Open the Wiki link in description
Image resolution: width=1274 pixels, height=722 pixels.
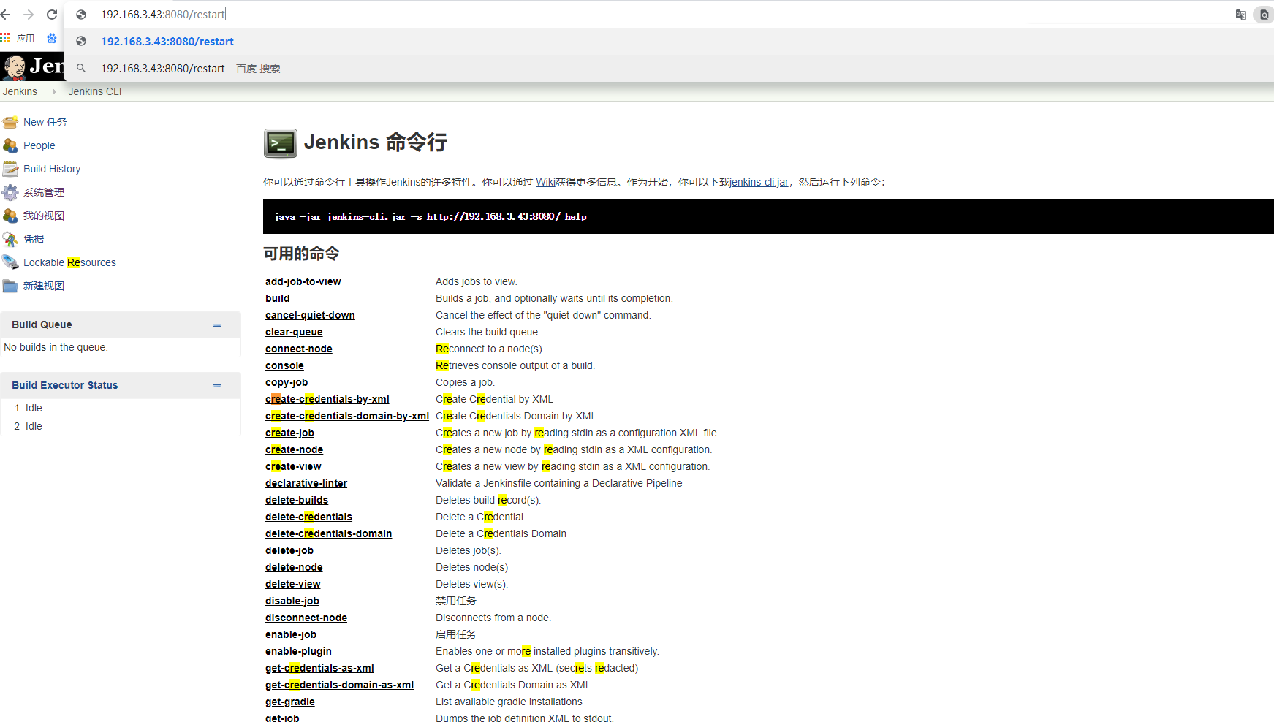pyautogui.click(x=546, y=182)
